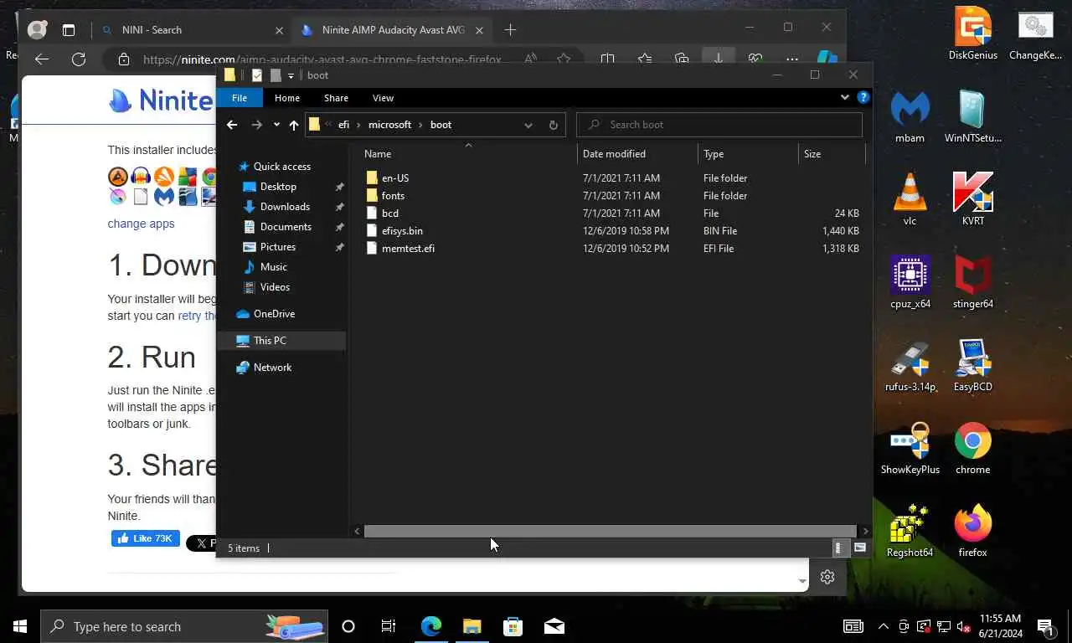The image size is (1072, 643).
Task: Go up one folder level in Explorer
Action: pyautogui.click(x=293, y=125)
